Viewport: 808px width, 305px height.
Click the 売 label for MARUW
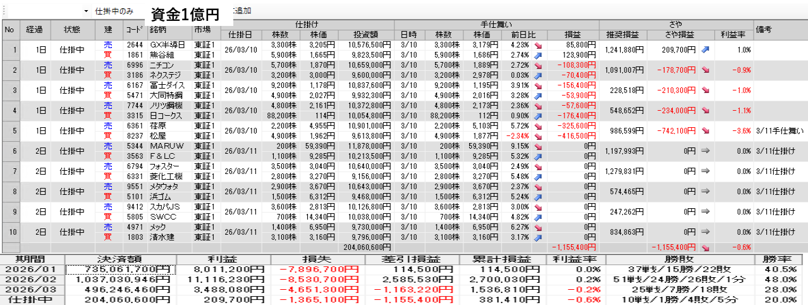tap(107, 146)
